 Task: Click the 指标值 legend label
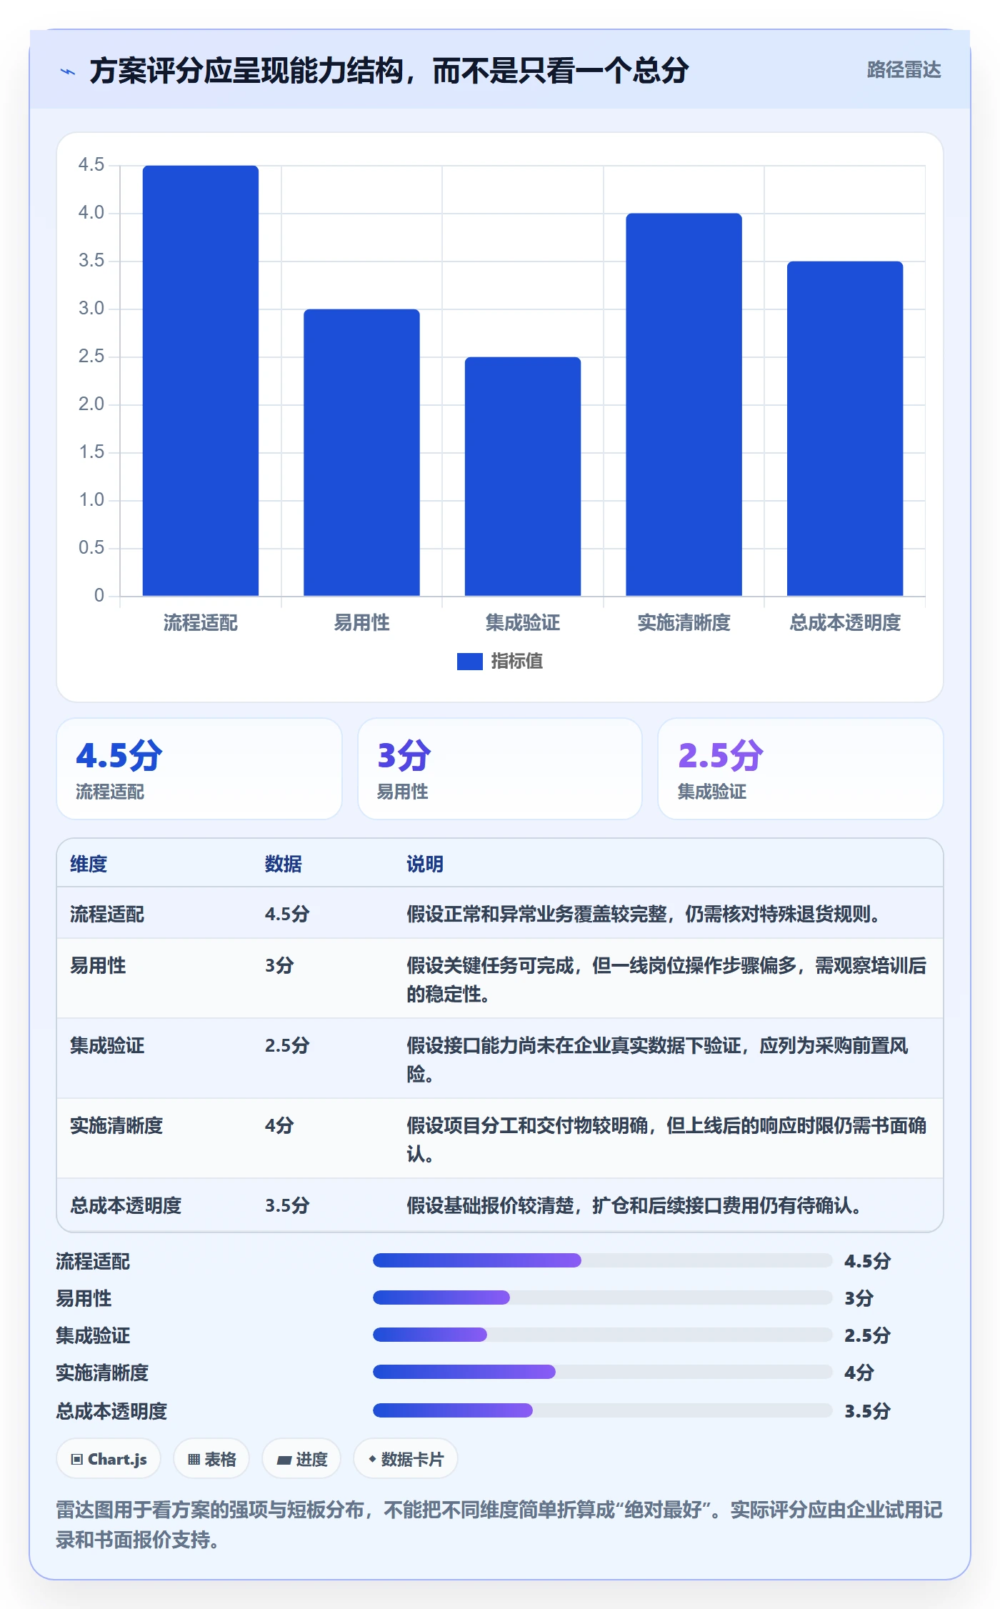coord(516,662)
